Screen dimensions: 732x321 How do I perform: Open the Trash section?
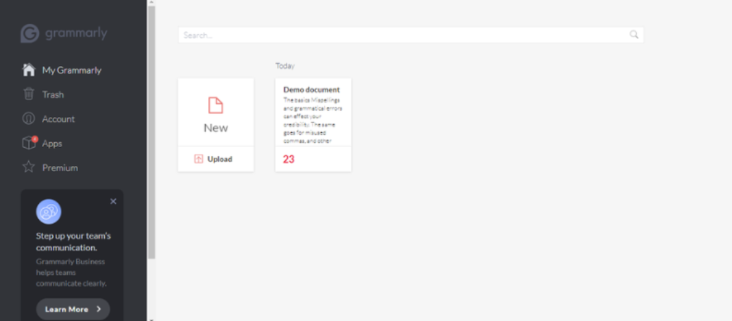point(43,94)
